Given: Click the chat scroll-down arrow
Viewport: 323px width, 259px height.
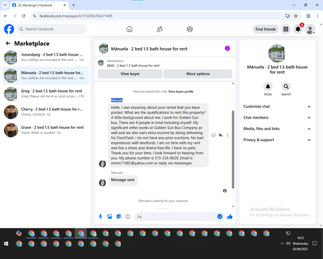Looking at the screenshot, I should click(x=233, y=207).
